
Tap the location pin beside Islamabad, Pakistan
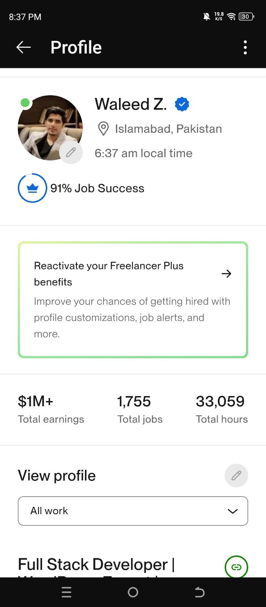click(103, 129)
